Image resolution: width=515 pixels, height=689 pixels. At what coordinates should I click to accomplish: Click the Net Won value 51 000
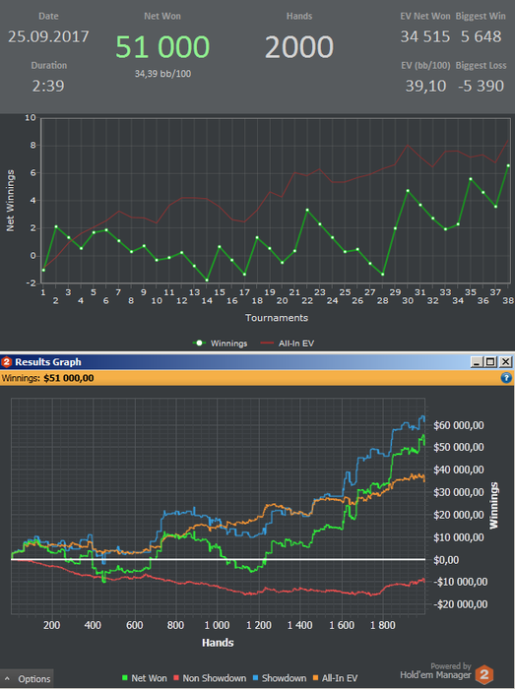162,46
